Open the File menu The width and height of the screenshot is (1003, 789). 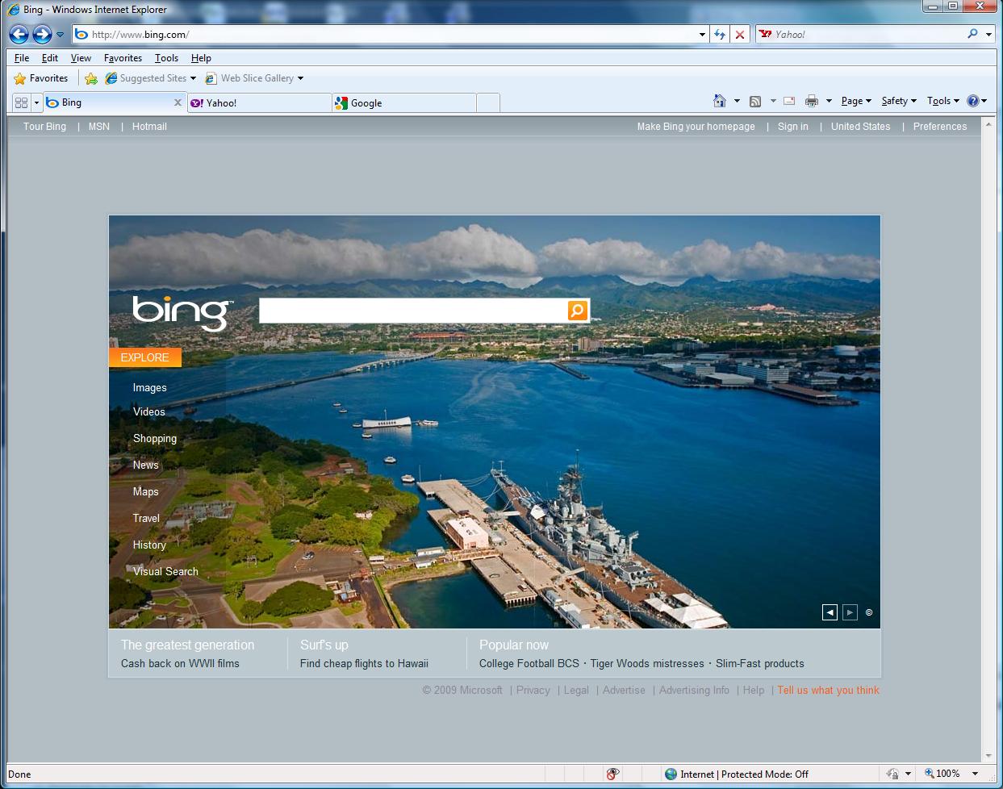(22, 58)
